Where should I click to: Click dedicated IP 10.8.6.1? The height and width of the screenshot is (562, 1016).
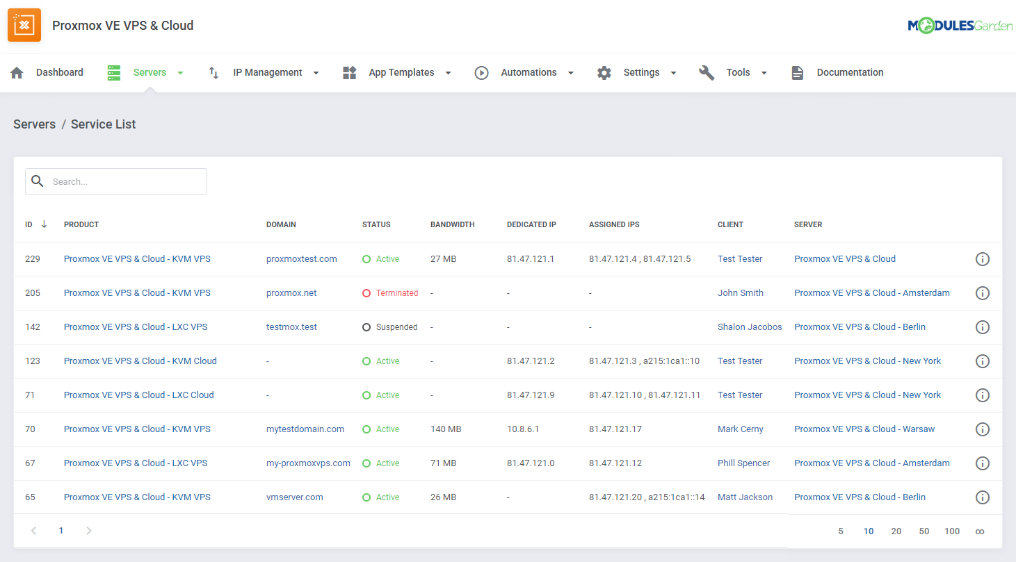tap(523, 429)
